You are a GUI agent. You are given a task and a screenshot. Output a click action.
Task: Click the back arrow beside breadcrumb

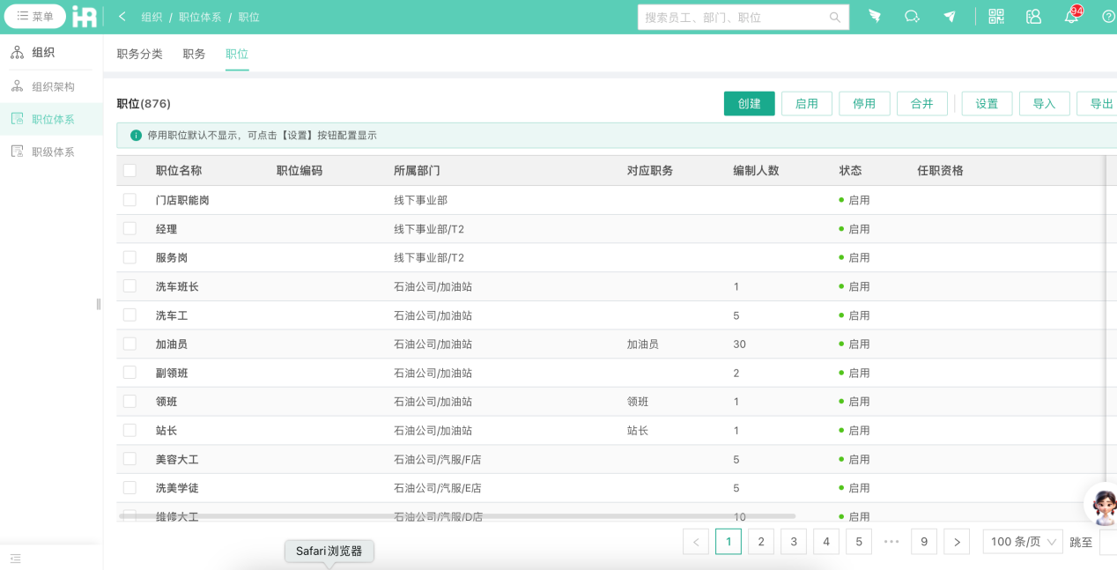tap(121, 16)
